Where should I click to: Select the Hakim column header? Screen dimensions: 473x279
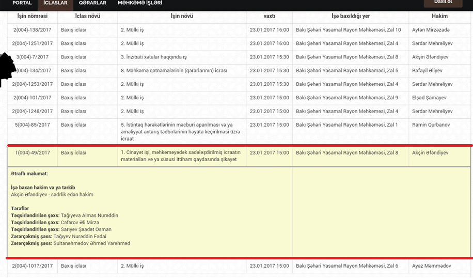pos(439,16)
